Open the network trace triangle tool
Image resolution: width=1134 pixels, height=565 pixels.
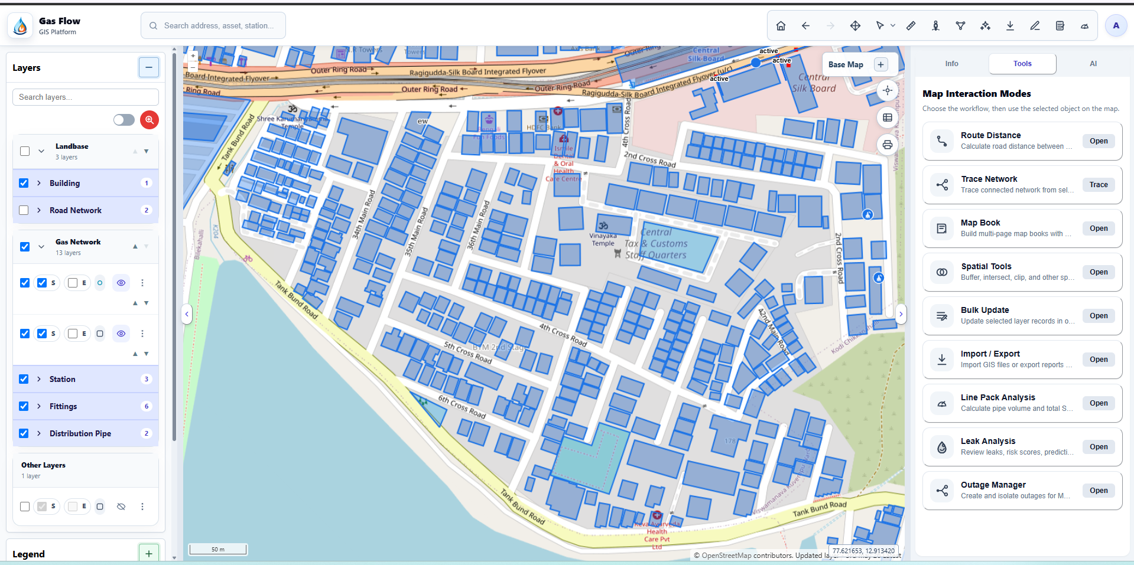(960, 26)
